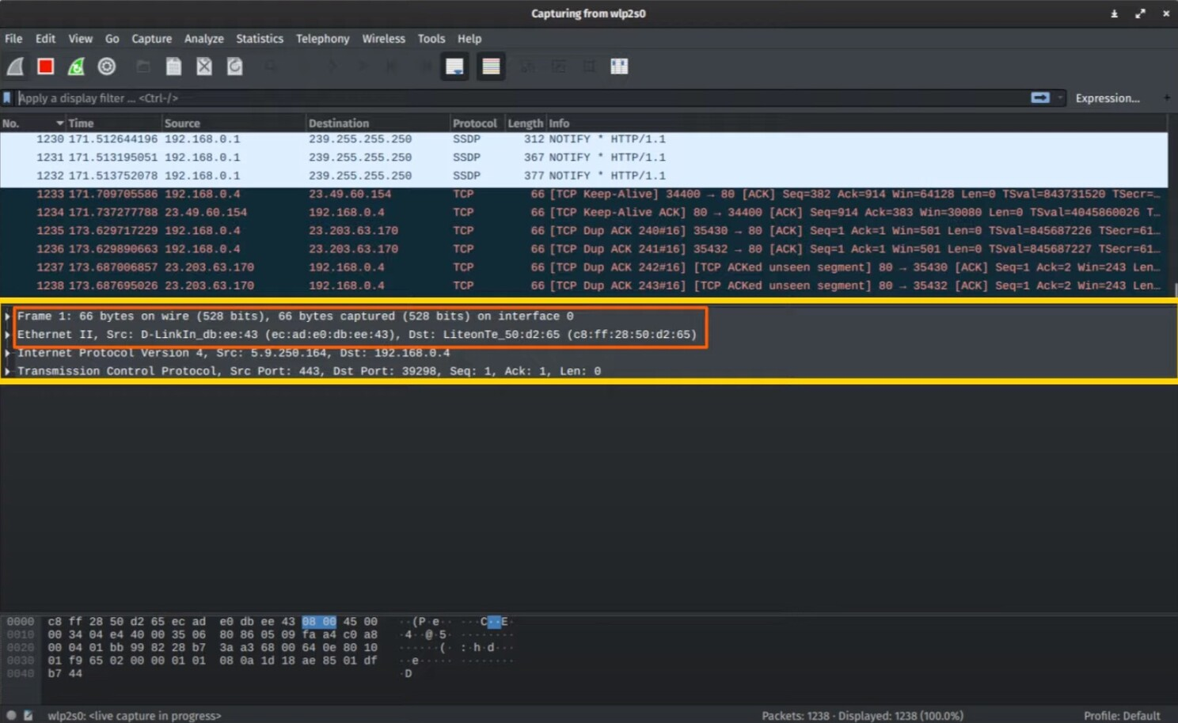This screenshot has width=1178, height=723.
Task: Stop the capture with the red square button
Action: pos(46,66)
